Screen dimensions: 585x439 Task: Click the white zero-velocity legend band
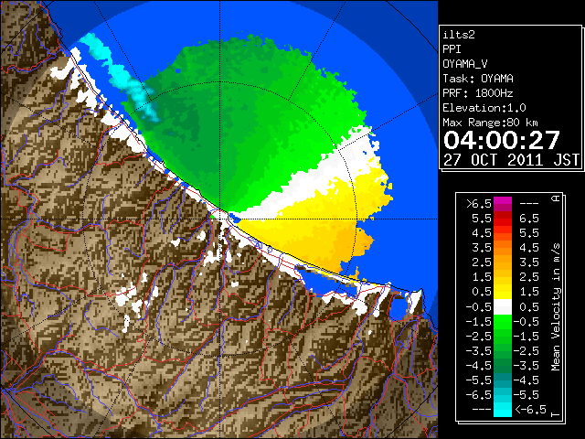(503, 306)
